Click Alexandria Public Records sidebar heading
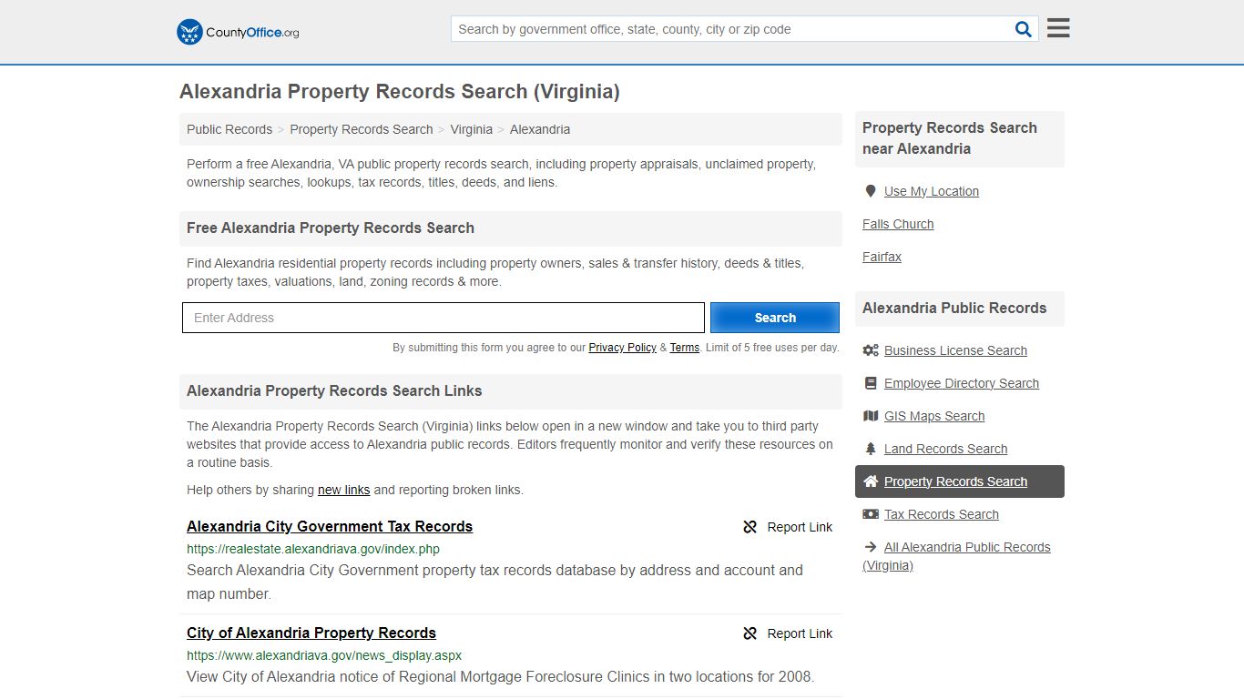 tap(954, 308)
